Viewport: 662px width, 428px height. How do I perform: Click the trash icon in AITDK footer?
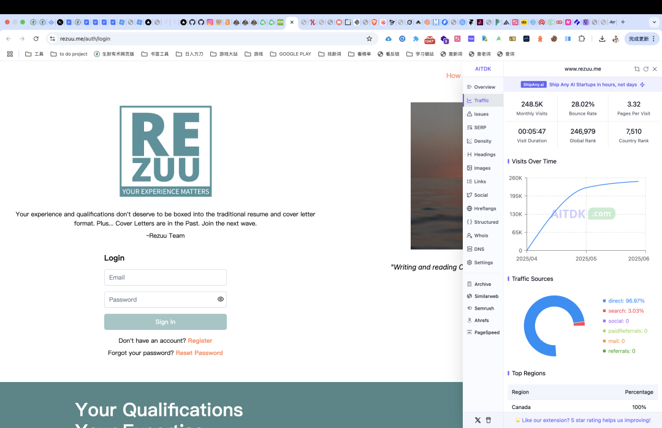489,421
